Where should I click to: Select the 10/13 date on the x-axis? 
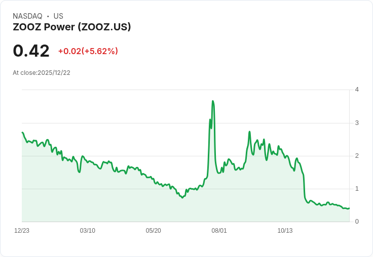click(285, 231)
